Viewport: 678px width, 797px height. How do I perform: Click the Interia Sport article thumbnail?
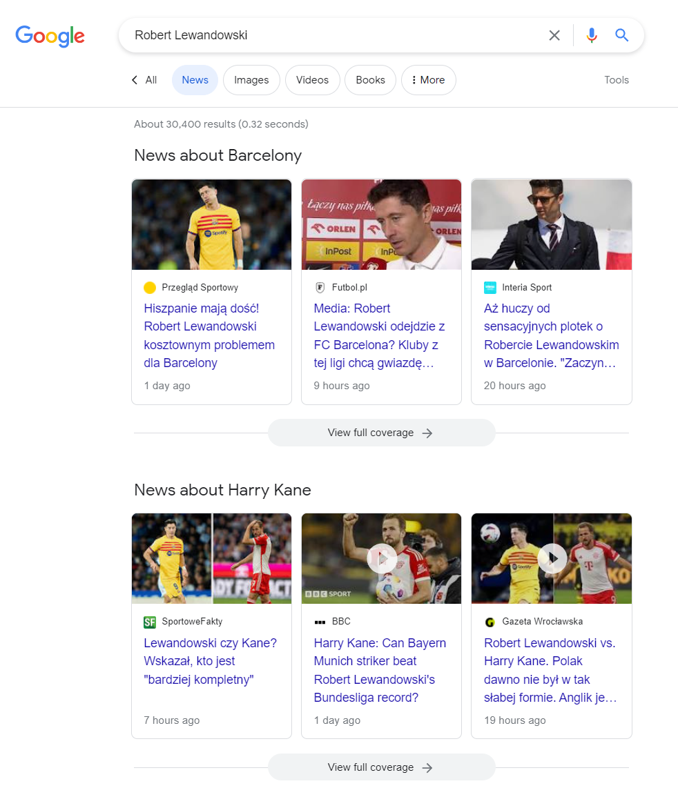[552, 224]
